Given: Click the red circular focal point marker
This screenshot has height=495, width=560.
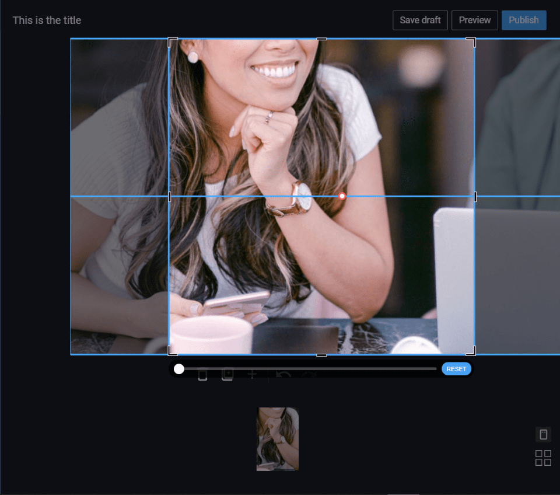Looking at the screenshot, I should (x=342, y=196).
